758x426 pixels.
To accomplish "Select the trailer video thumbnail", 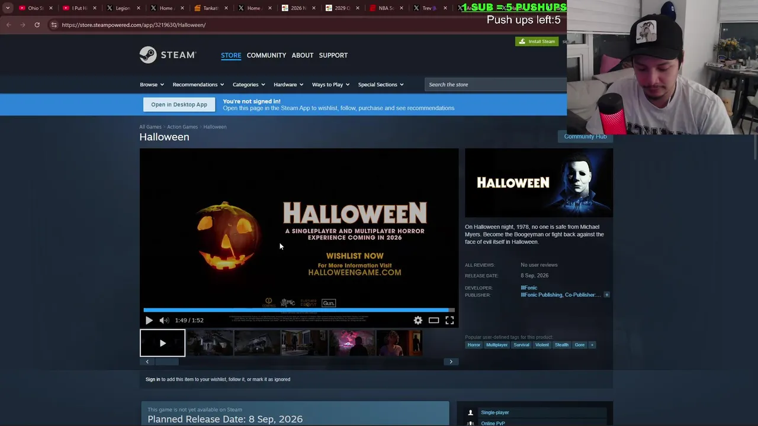I will click(162, 343).
